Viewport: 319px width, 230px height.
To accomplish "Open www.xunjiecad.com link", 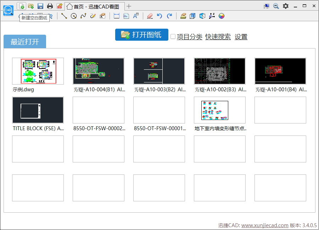I will point(265,225).
